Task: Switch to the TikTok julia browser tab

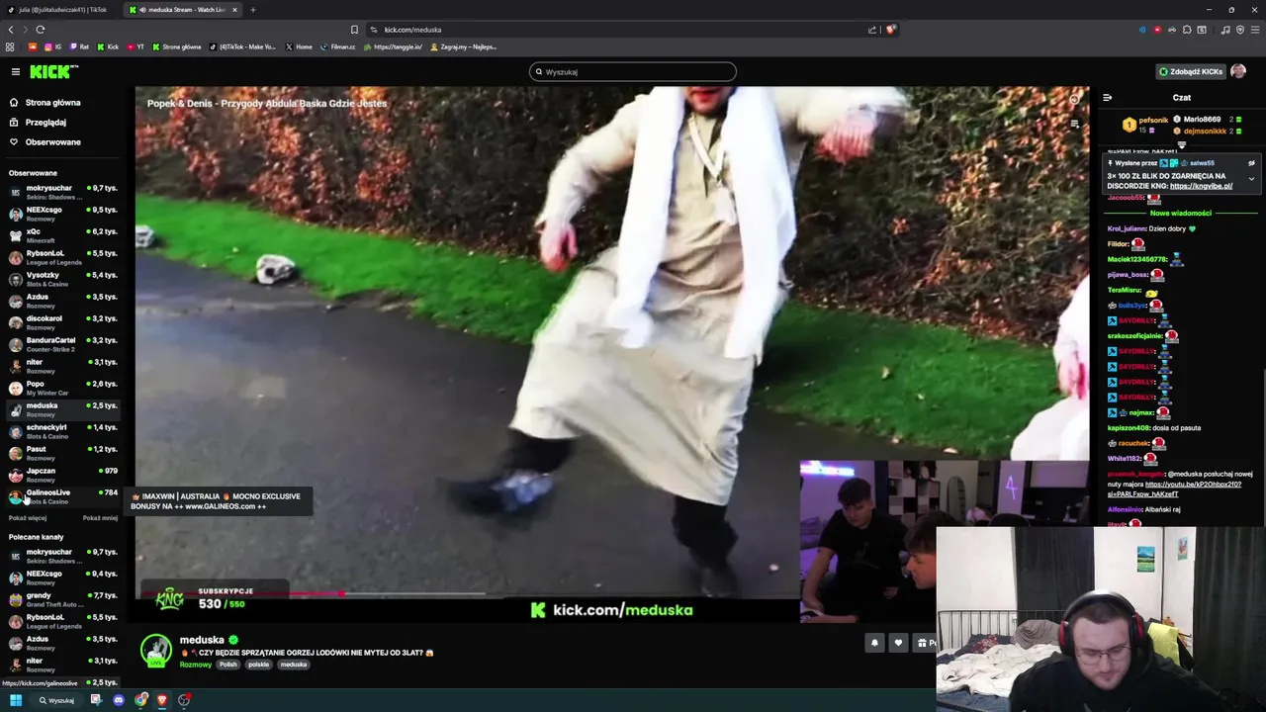Action: 59,10
